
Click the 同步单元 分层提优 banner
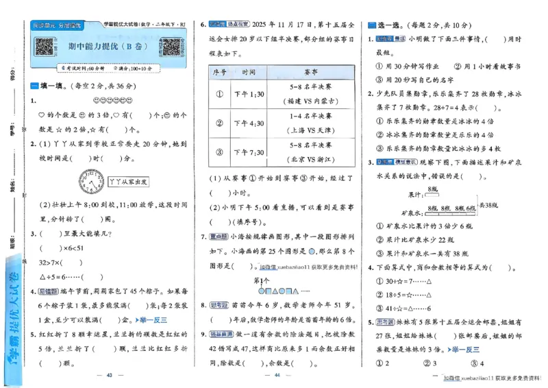[57, 25]
